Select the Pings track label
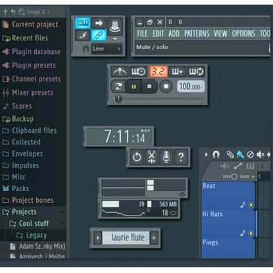The image size is (273, 273). pos(210,242)
